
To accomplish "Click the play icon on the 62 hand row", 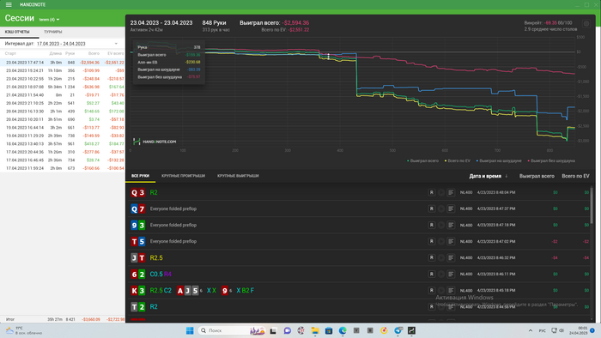I will click(441, 274).
